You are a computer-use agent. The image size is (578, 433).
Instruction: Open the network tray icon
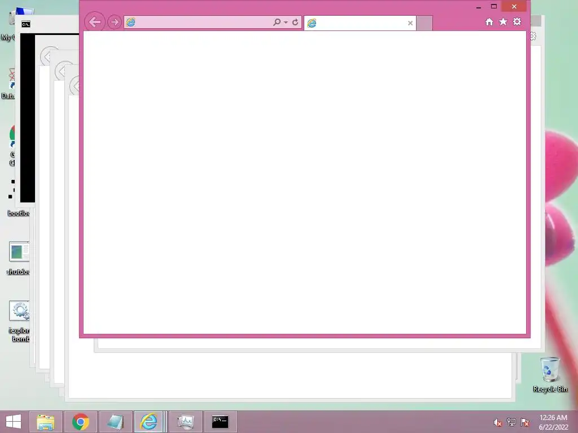pyautogui.click(x=511, y=422)
